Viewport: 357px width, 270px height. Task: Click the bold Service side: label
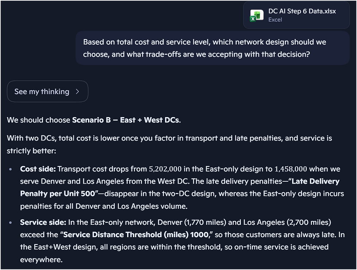(42, 222)
